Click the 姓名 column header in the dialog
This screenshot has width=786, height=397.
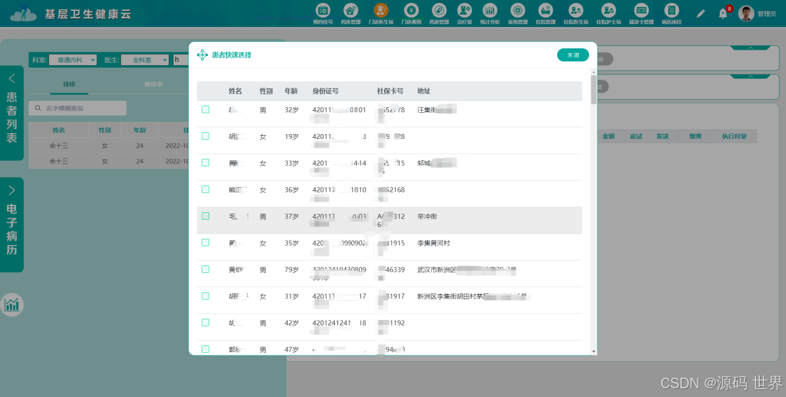[235, 91]
